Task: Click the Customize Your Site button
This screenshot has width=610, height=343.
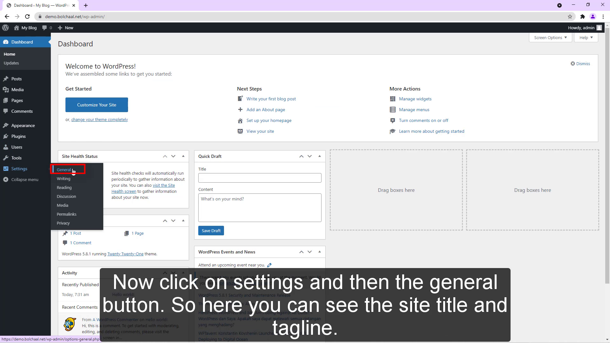Action: [x=97, y=105]
